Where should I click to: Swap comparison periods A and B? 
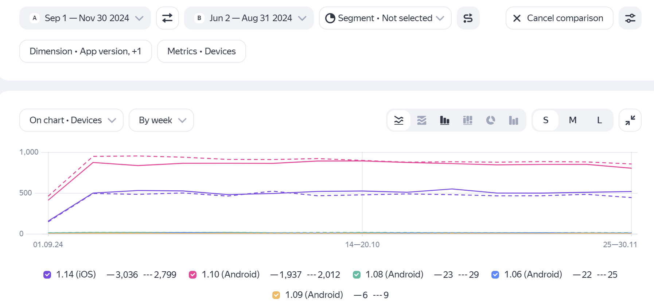[x=167, y=18]
